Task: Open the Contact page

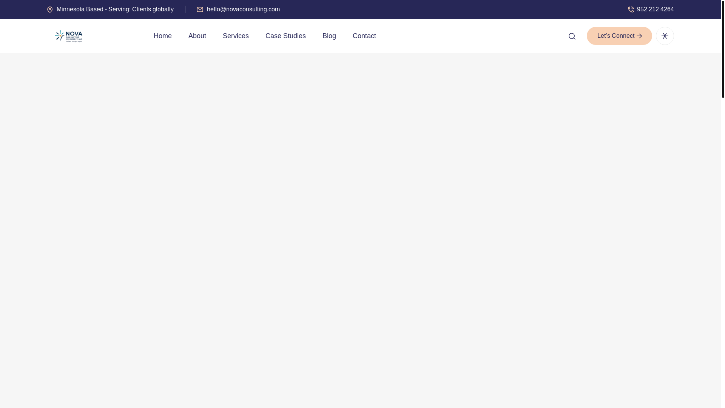Action: [364, 36]
